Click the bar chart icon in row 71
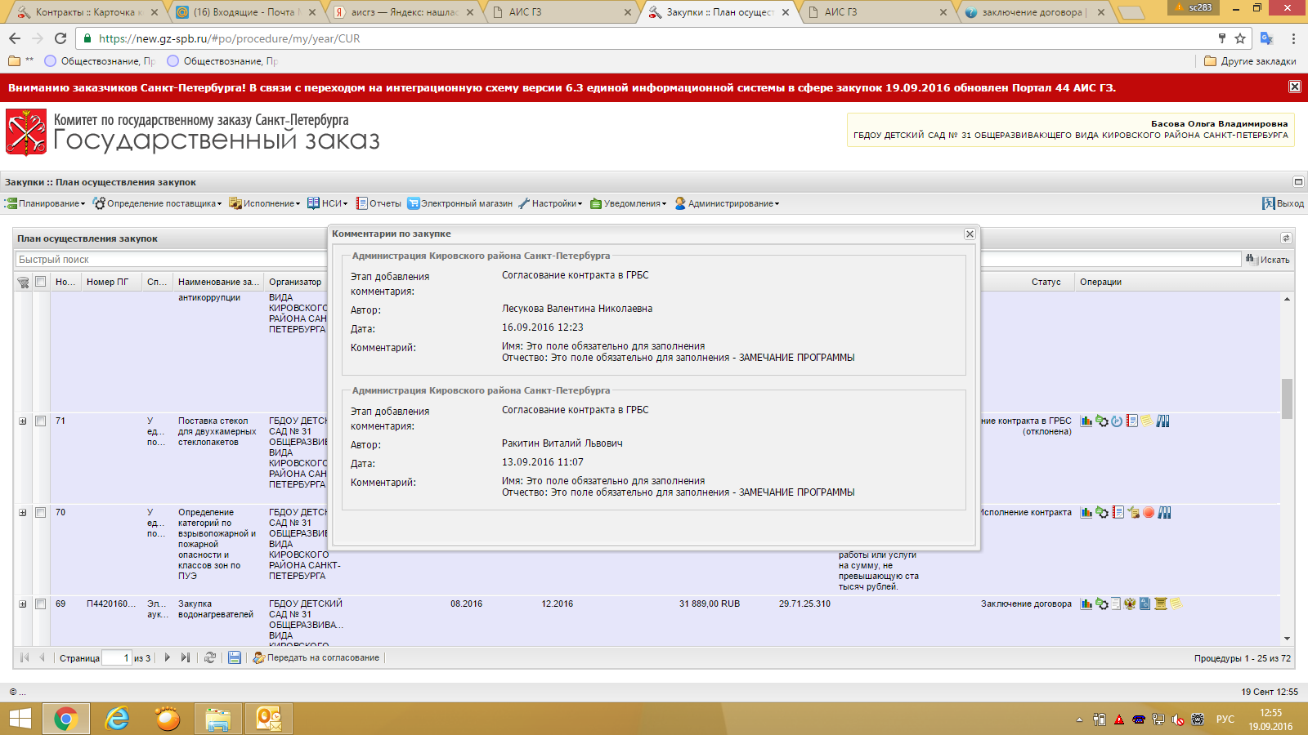The height and width of the screenshot is (735, 1308). point(1086,421)
